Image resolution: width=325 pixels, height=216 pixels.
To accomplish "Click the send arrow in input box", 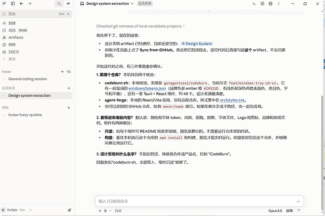I will click(x=298, y=201).
